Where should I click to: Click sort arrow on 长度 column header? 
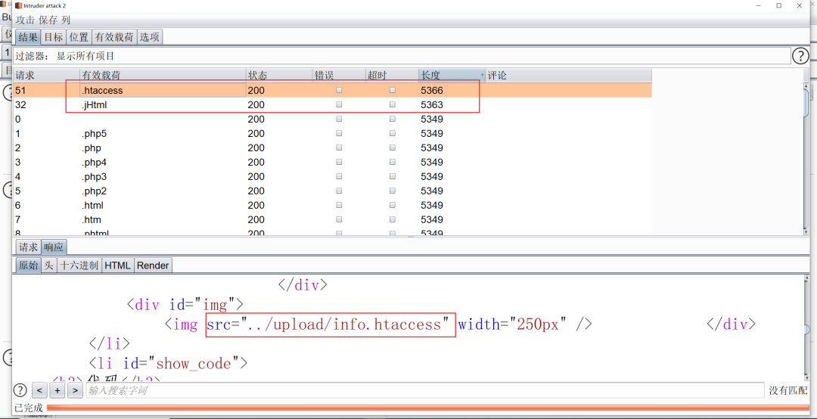coord(482,76)
